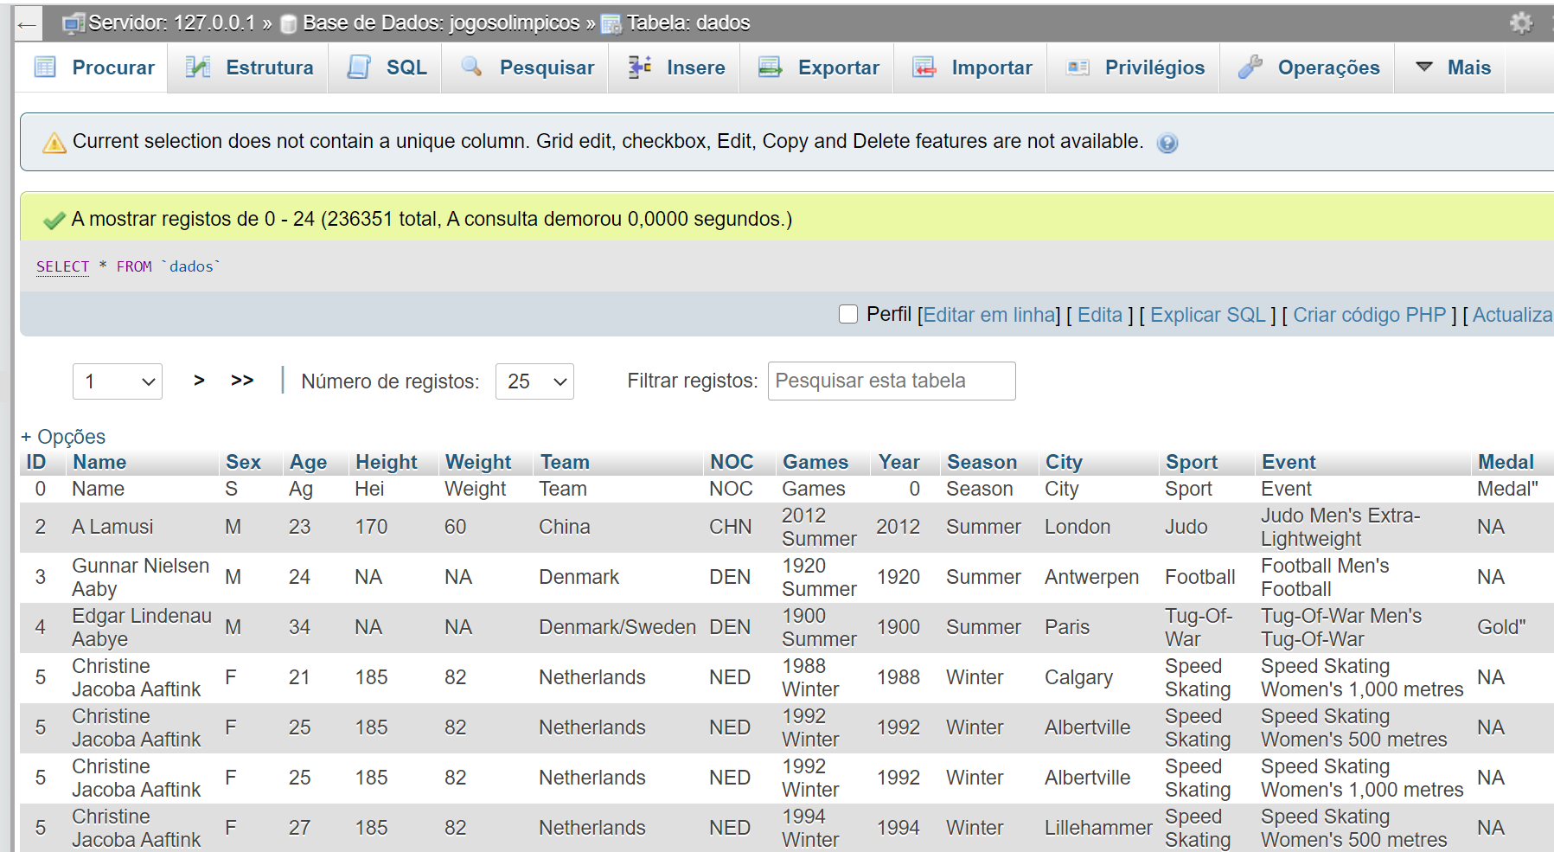Open the page number dropdown

pyautogui.click(x=118, y=381)
